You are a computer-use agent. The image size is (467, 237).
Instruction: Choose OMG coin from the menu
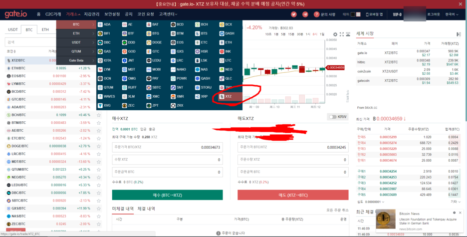[129, 78]
